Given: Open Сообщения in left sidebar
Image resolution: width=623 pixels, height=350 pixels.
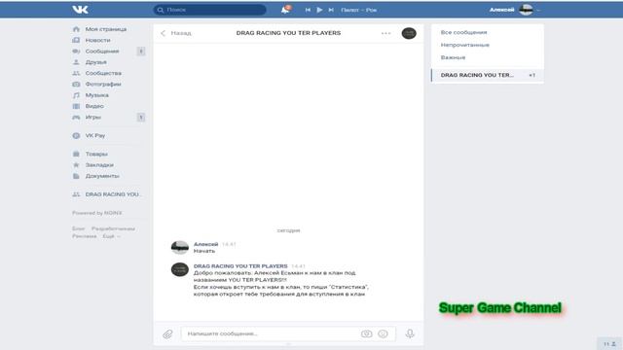Looking at the screenshot, I should tap(102, 52).
